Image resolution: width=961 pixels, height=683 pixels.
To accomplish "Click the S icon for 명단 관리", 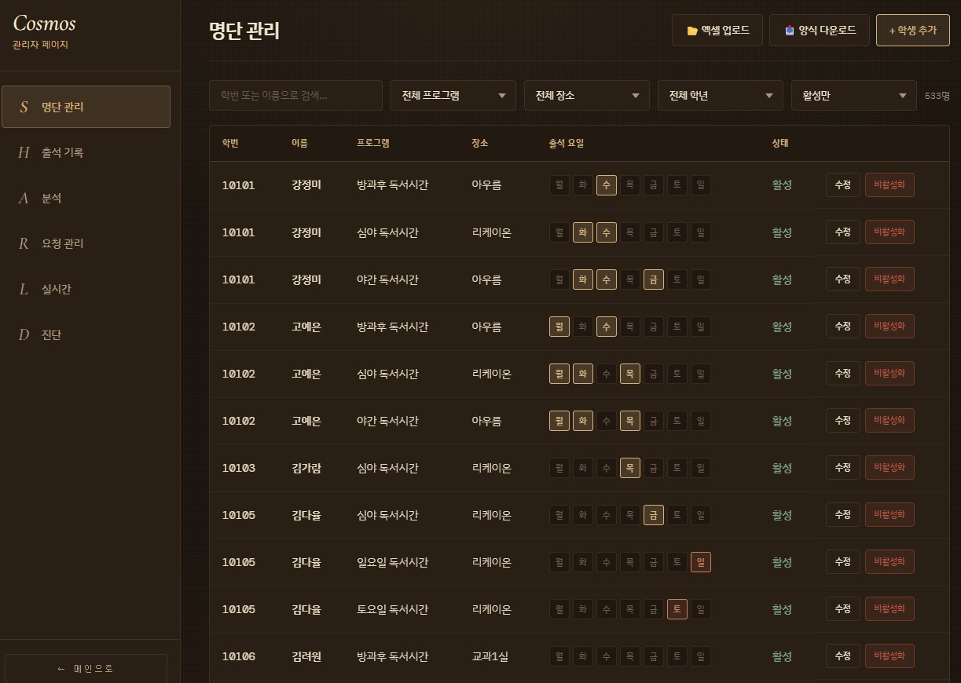I will click(24, 107).
